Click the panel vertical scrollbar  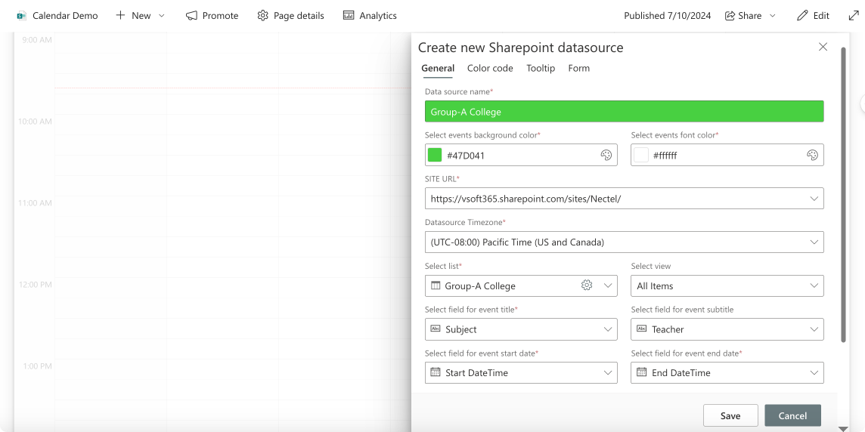pyautogui.click(x=842, y=195)
